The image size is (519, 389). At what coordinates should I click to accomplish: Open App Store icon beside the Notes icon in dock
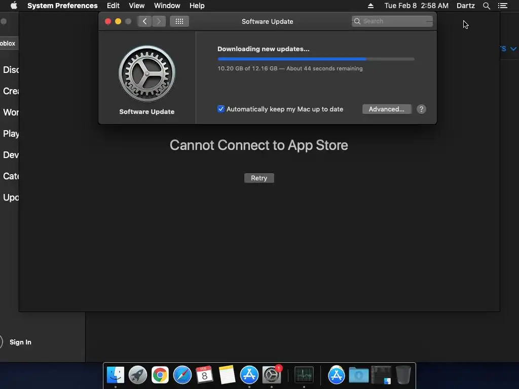[x=249, y=375]
